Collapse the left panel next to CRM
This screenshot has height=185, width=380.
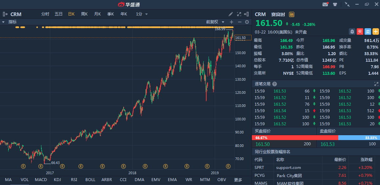tap(5, 14)
